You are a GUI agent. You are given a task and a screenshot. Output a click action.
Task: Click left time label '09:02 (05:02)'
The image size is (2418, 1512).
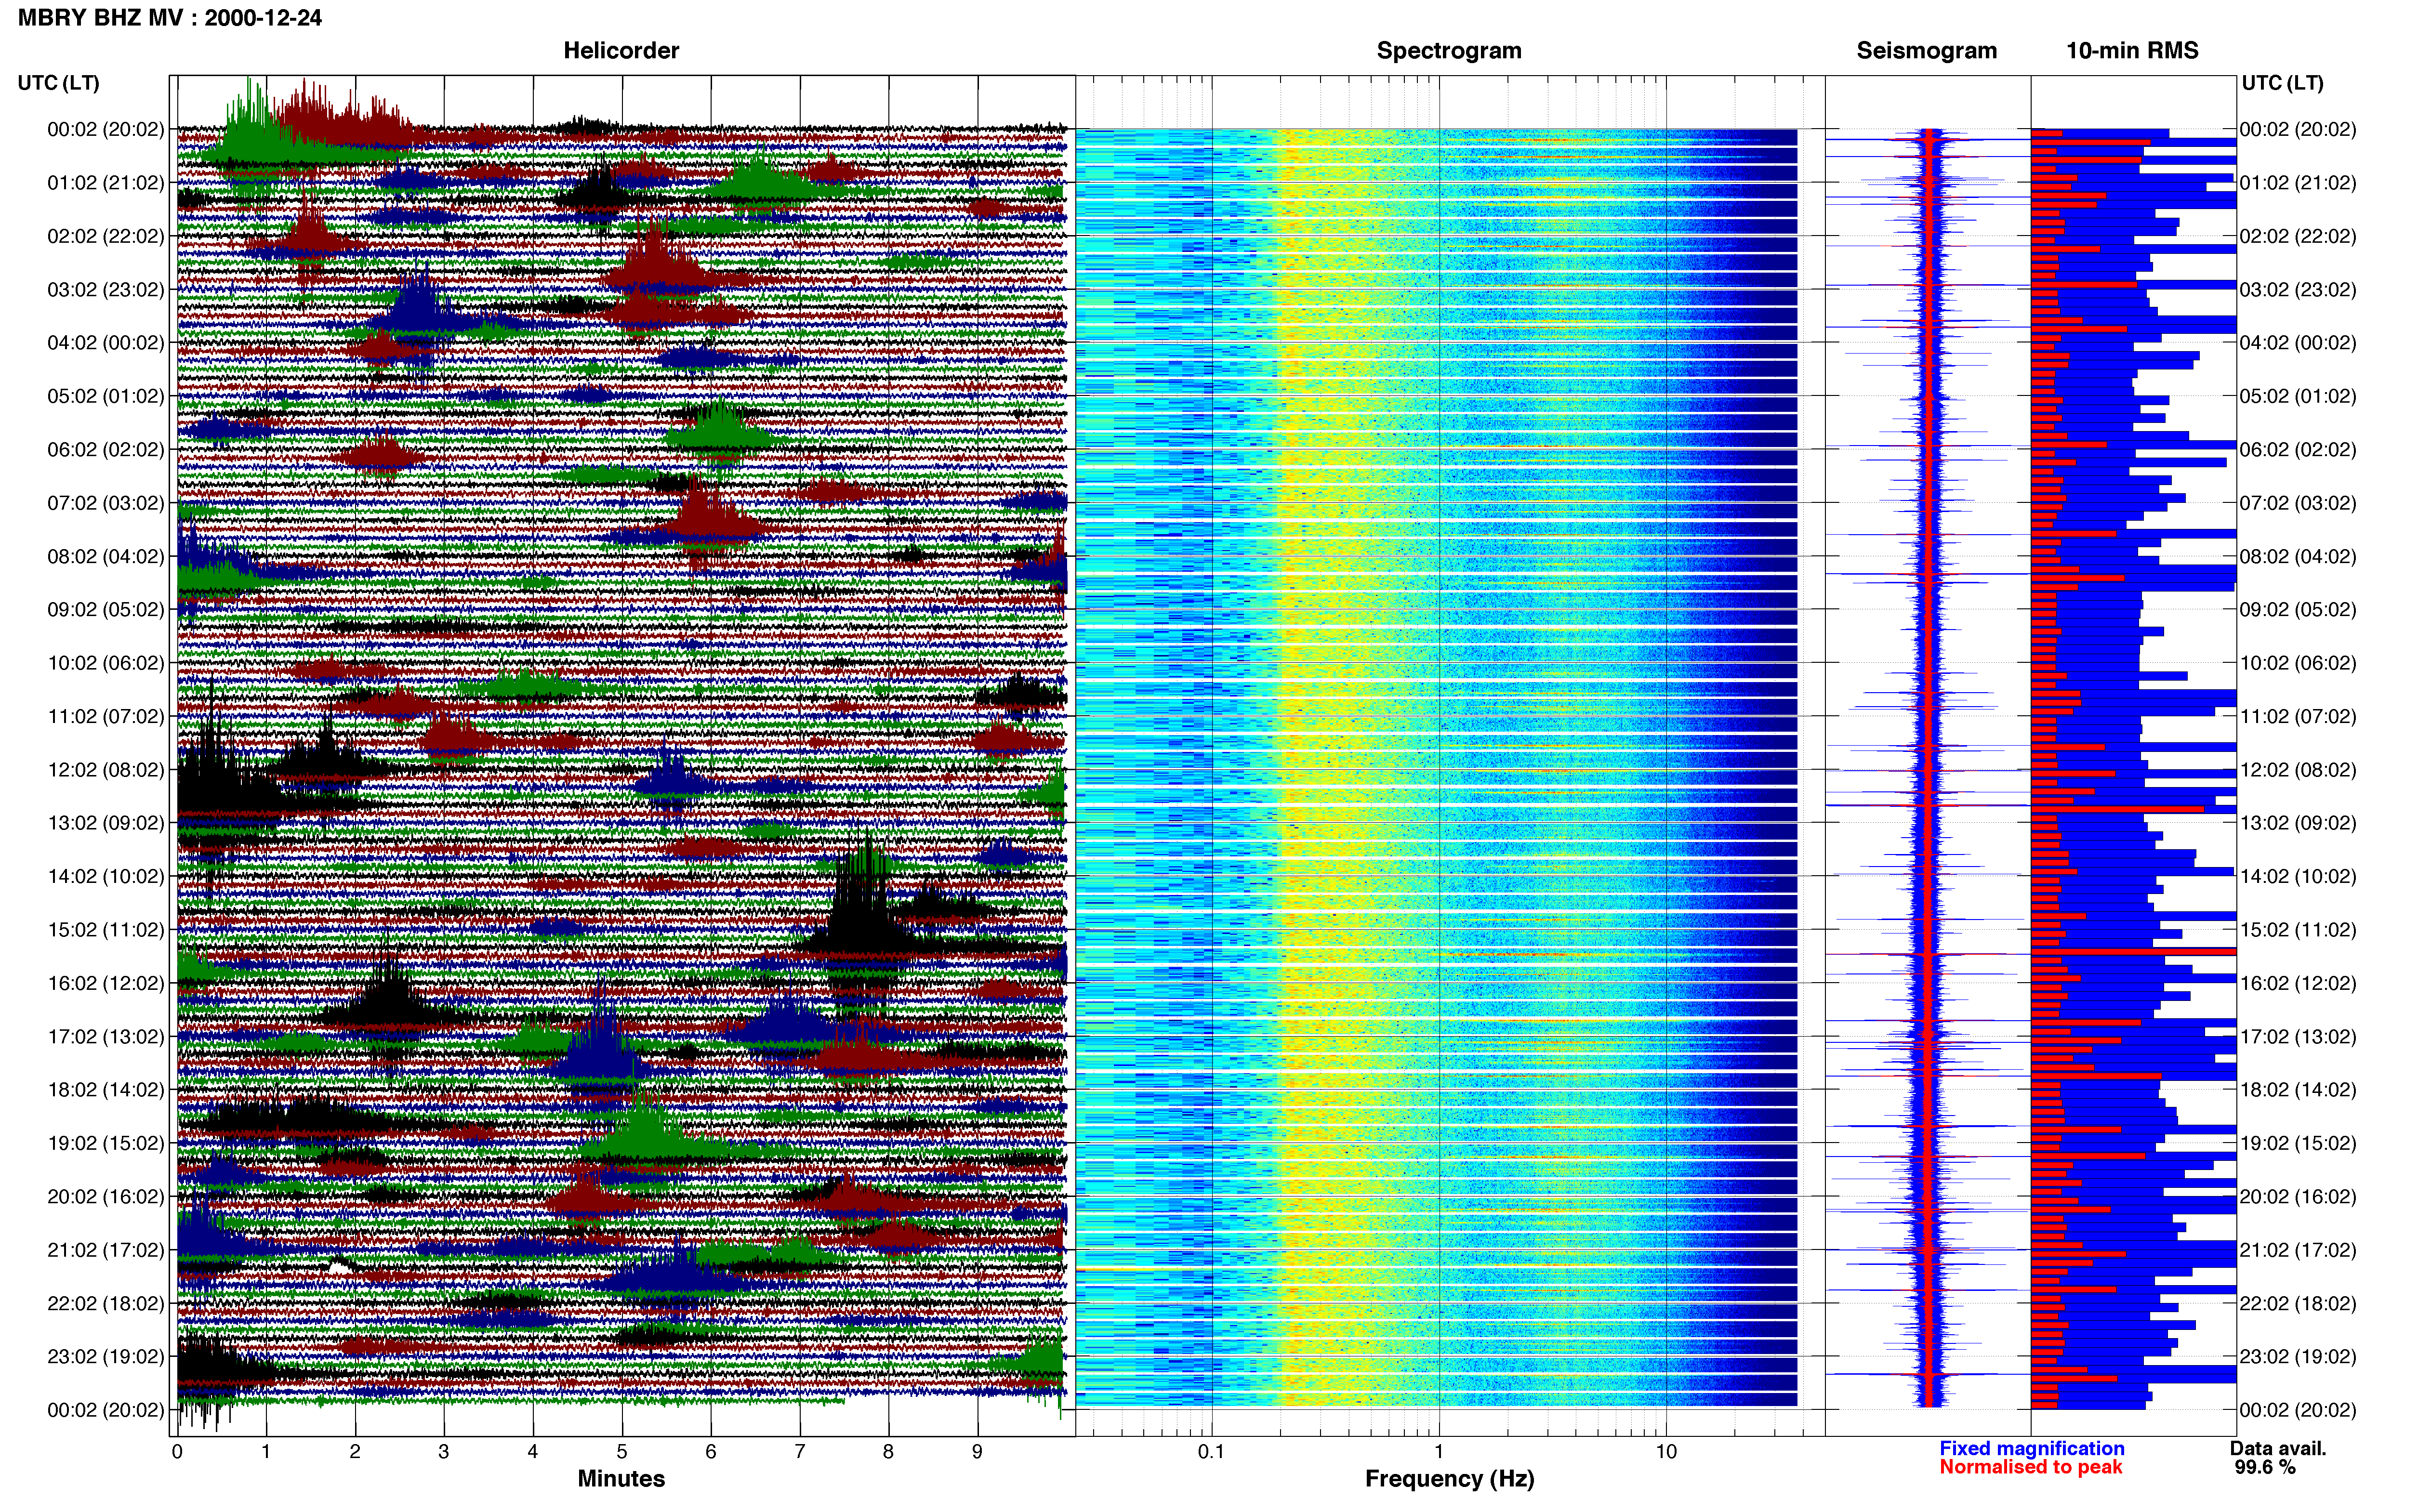tap(106, 610)
